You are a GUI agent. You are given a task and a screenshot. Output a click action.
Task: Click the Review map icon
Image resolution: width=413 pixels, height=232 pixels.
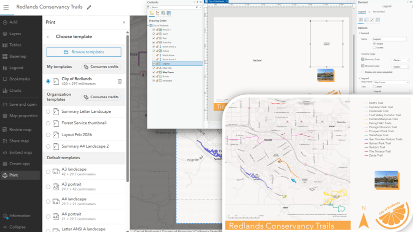[x=5, y=130]
